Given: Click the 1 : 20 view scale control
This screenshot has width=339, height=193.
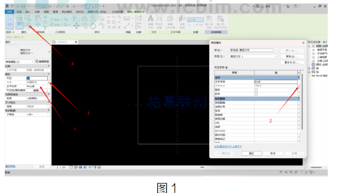Looking at the screenshot, I should pos(61,167).
